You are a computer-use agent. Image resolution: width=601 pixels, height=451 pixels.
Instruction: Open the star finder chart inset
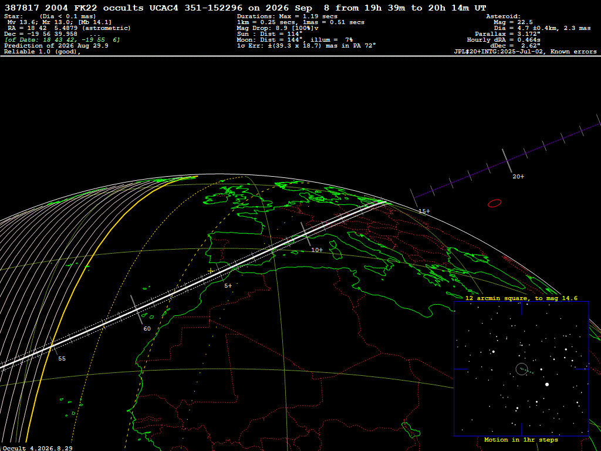[x=521, y=369]
